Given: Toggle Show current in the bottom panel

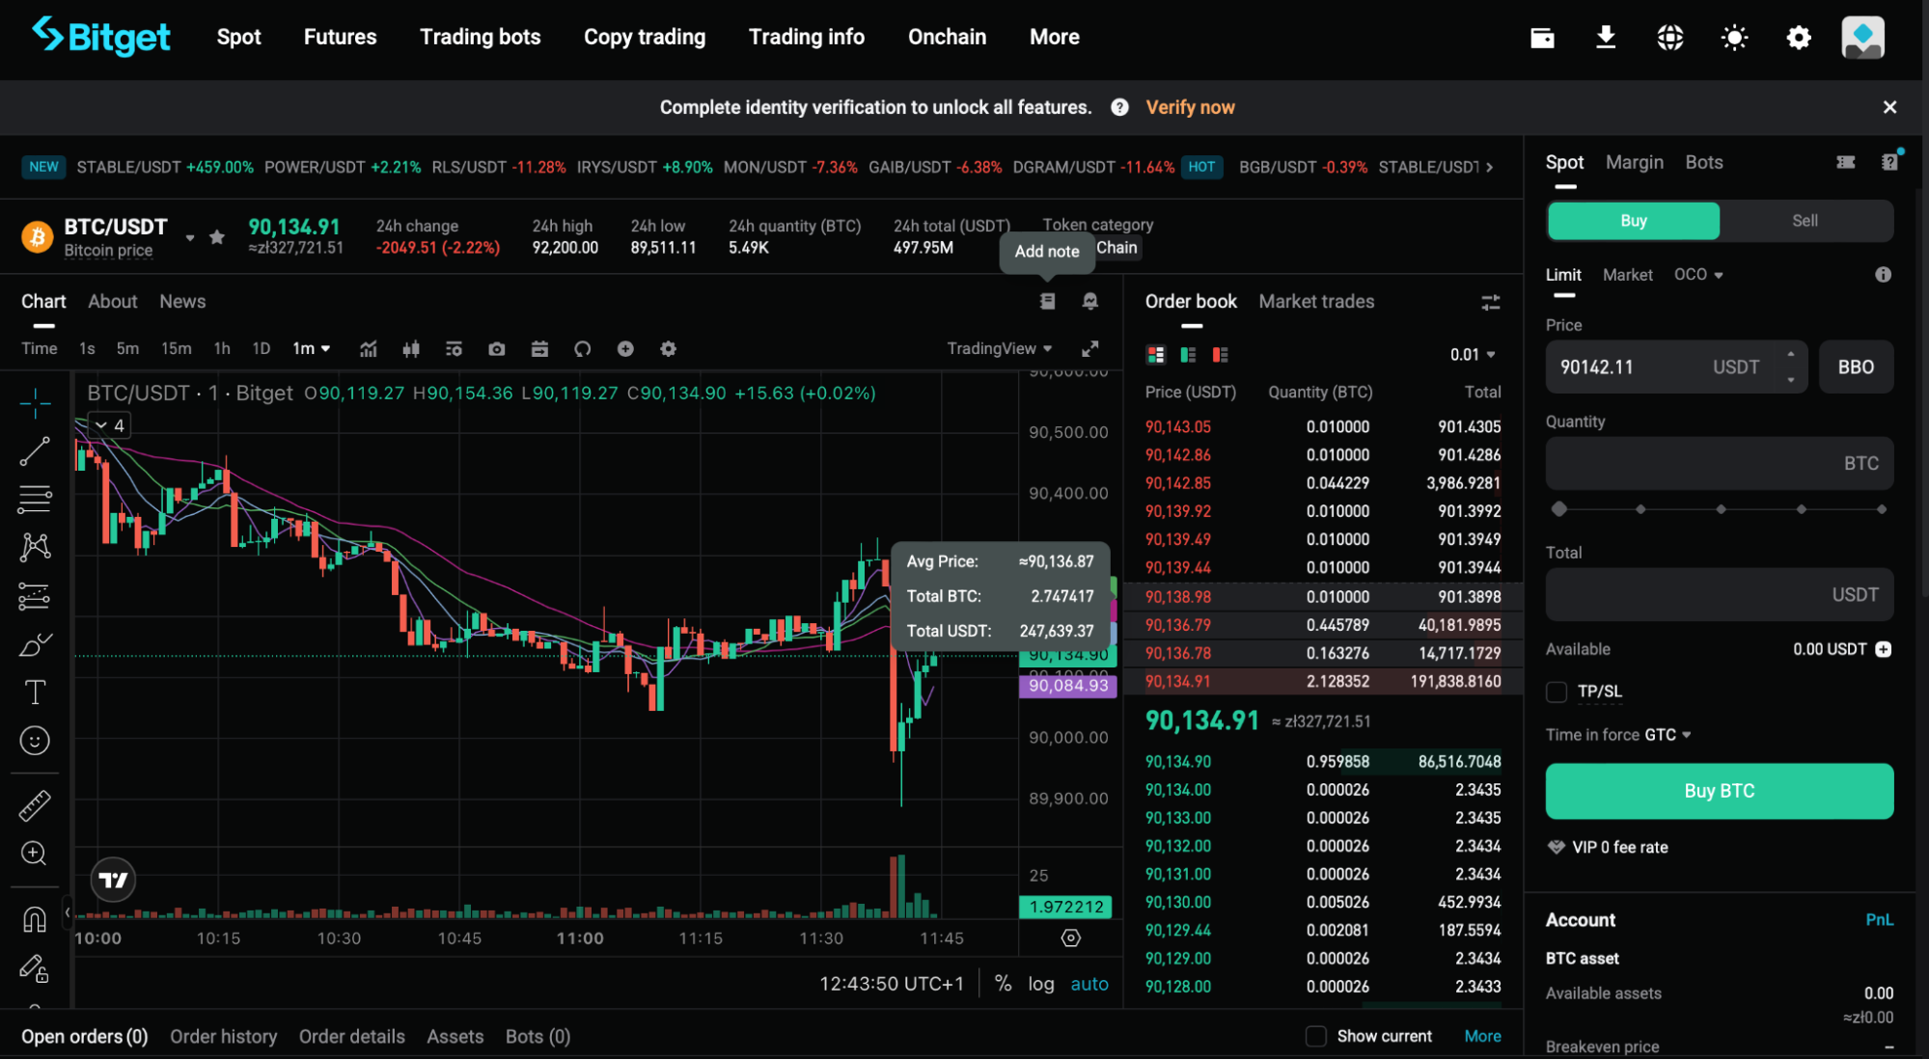Looking at the screenshot, I should 1315,1035.
